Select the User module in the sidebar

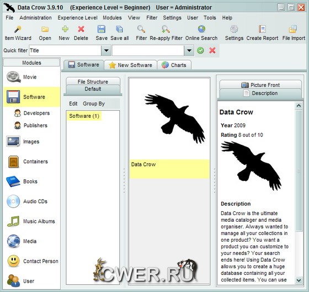(31, 281)
